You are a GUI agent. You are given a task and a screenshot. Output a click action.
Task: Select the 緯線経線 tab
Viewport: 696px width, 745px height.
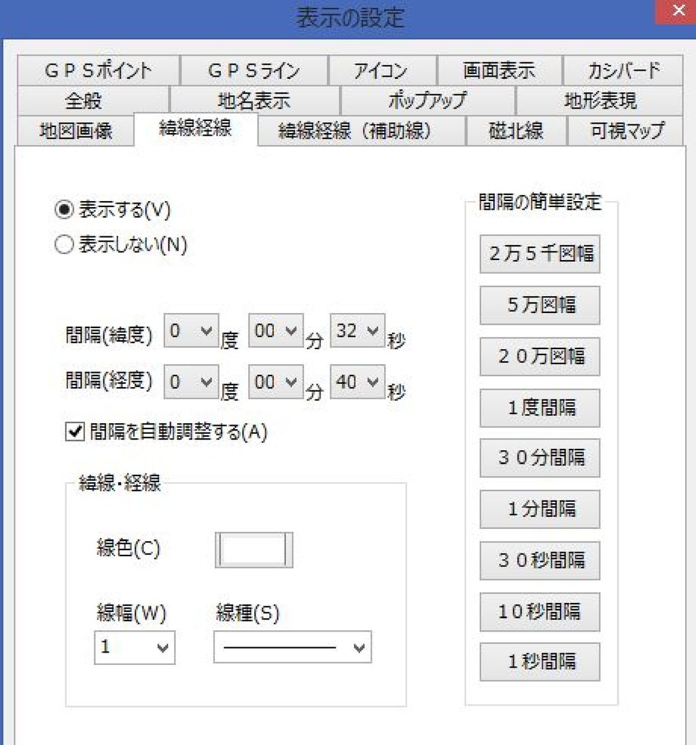(x=196, y=129)
